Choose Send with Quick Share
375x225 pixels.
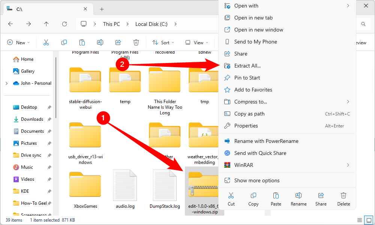(x=287, y=153)
